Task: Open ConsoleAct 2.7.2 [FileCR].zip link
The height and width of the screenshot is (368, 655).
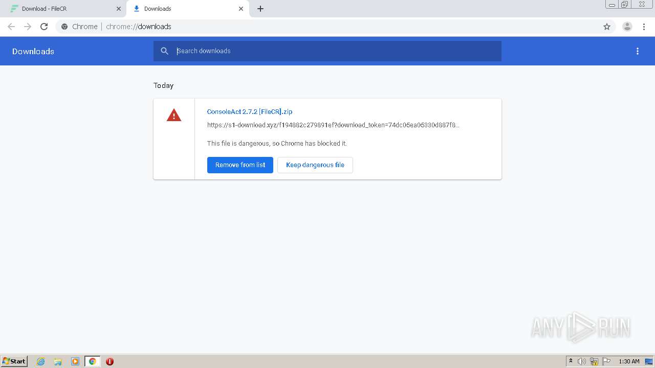Action: pyautogui.click(x=250, y=111)
